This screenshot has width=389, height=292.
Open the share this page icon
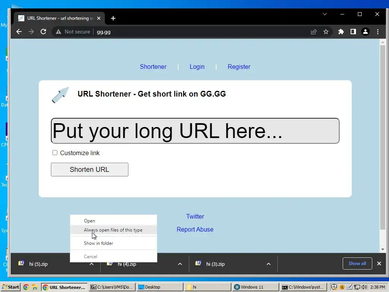click(314, 32)
